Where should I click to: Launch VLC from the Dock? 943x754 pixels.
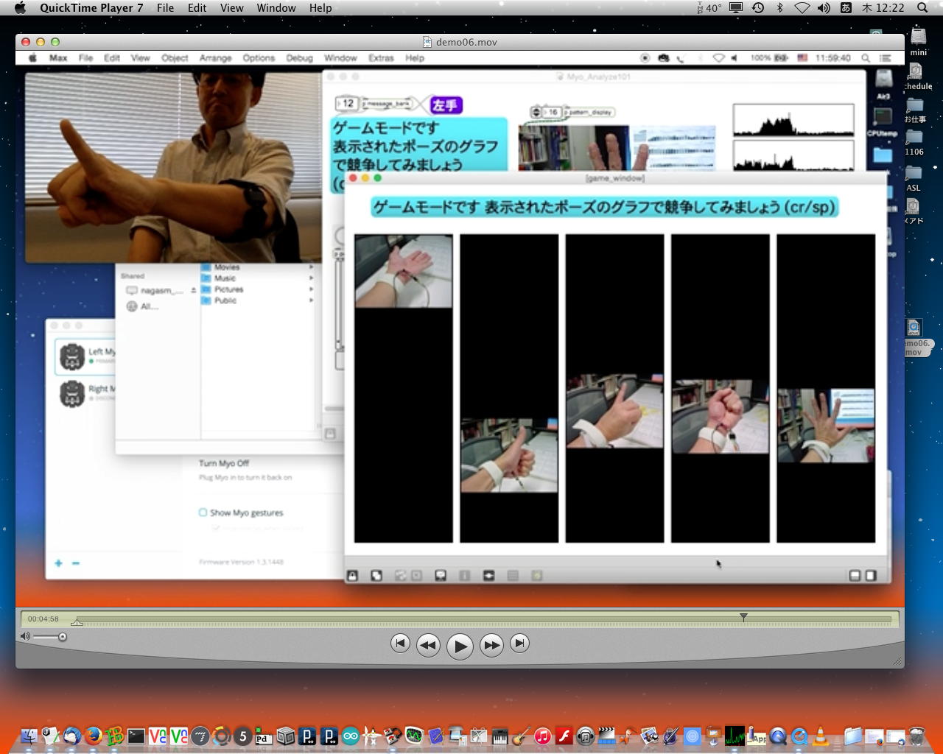coord(820,736)
